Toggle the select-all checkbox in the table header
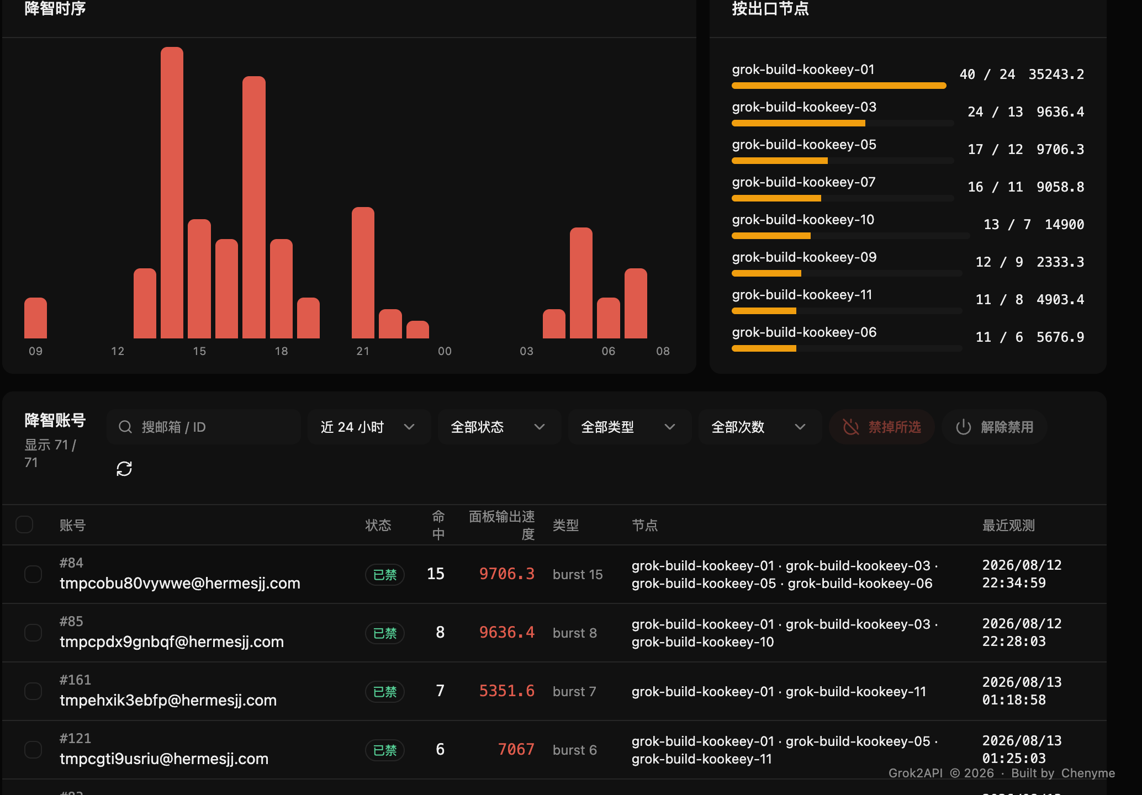The width and height of the screenshot is (1142, 795). 24,524
